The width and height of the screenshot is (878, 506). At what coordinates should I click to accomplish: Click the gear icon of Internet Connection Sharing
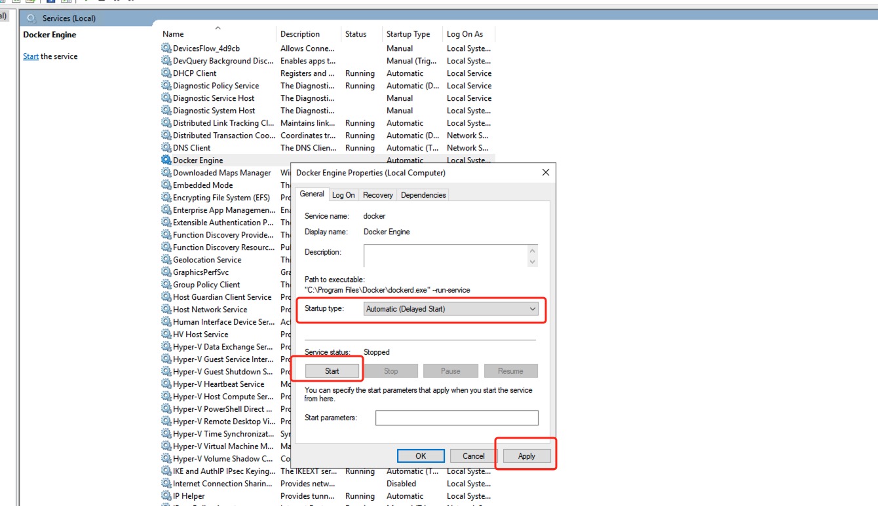tap(166, 484)
